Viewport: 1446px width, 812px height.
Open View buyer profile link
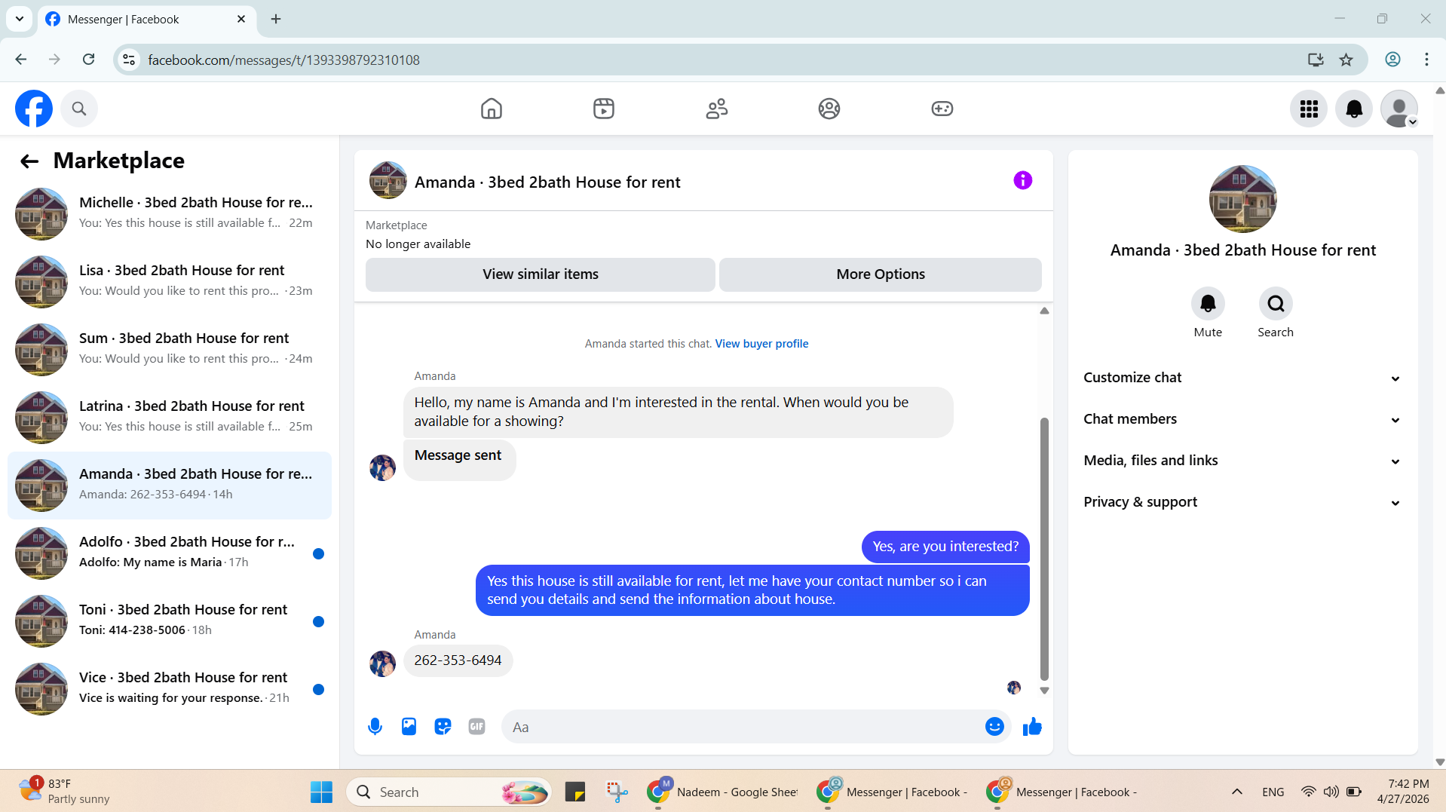click(x=761, y=344)
